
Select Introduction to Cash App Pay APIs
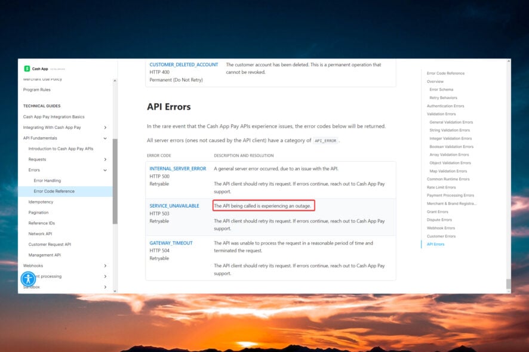(x=61, y=149)
